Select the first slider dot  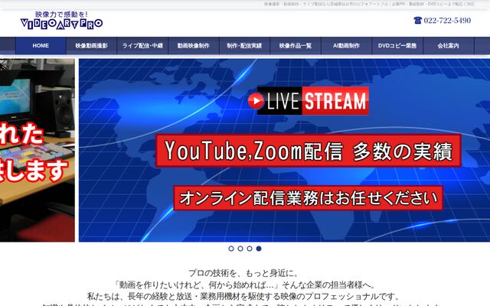coord(231,249)
